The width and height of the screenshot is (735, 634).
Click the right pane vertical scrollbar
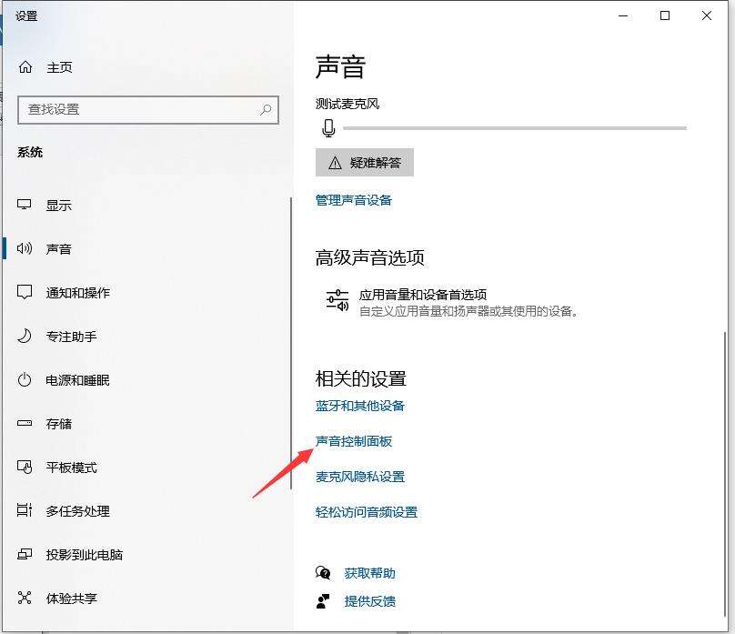click(725, 473)
